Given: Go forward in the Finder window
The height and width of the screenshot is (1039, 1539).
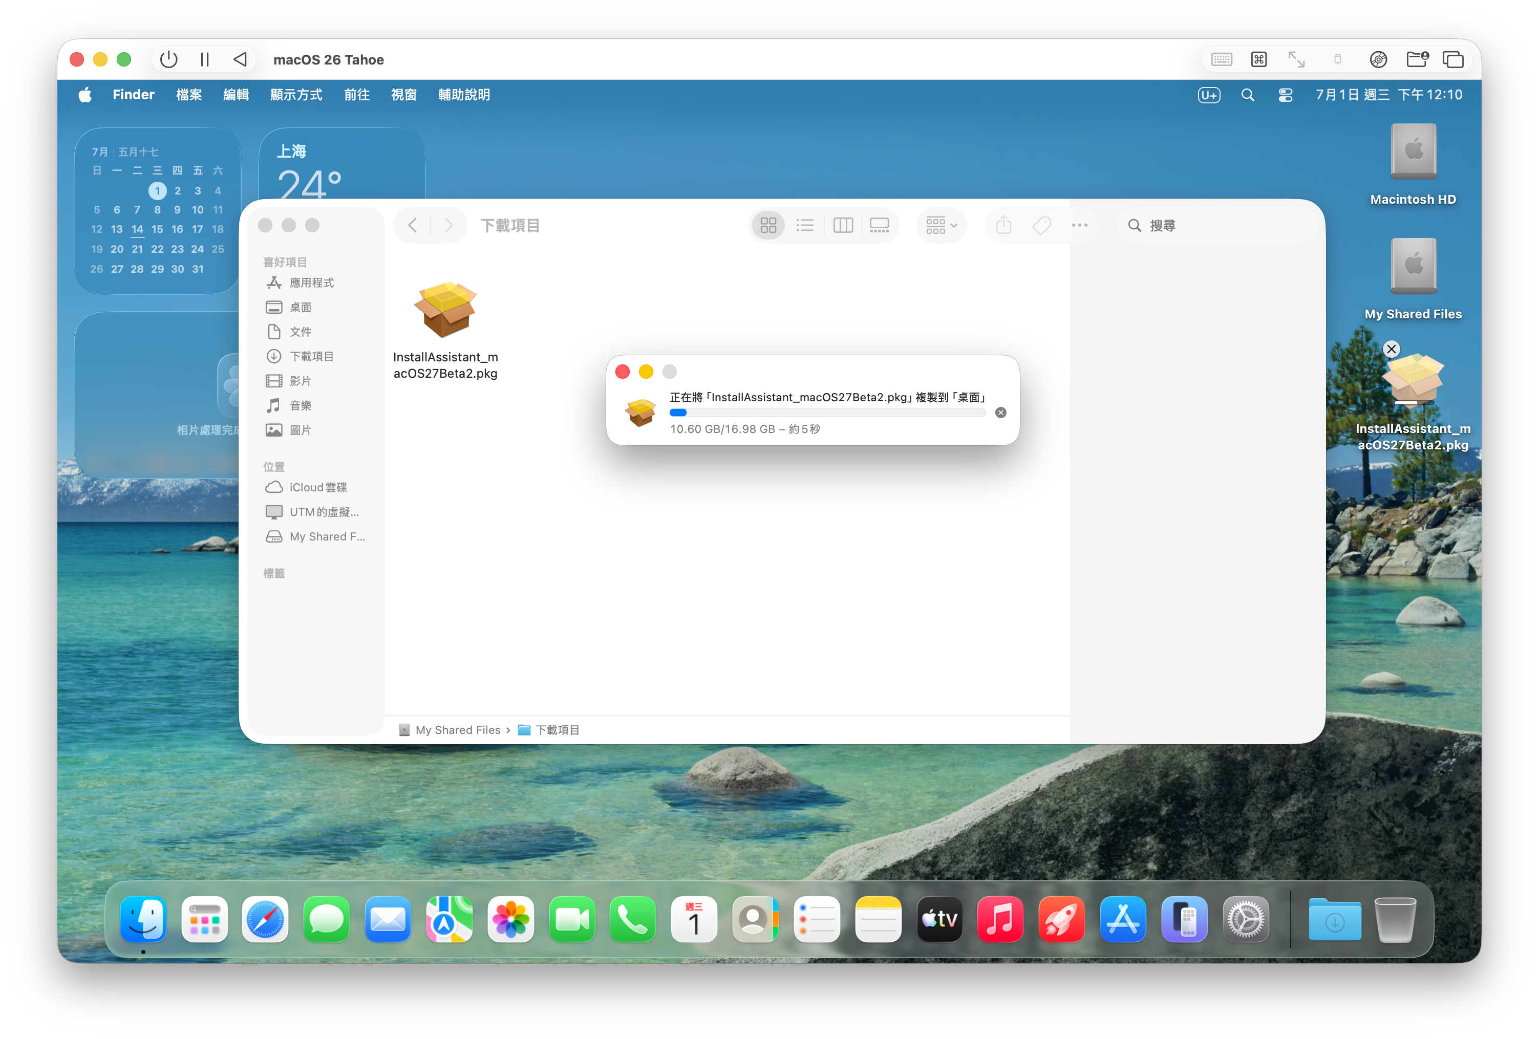Looking at the screenshot, I should 448,225.
